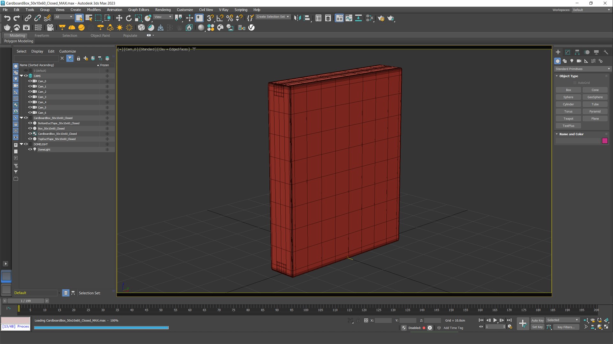Select the Cameras category icon
This screenshot has height=344, width=613.
[x=579, y=61]
